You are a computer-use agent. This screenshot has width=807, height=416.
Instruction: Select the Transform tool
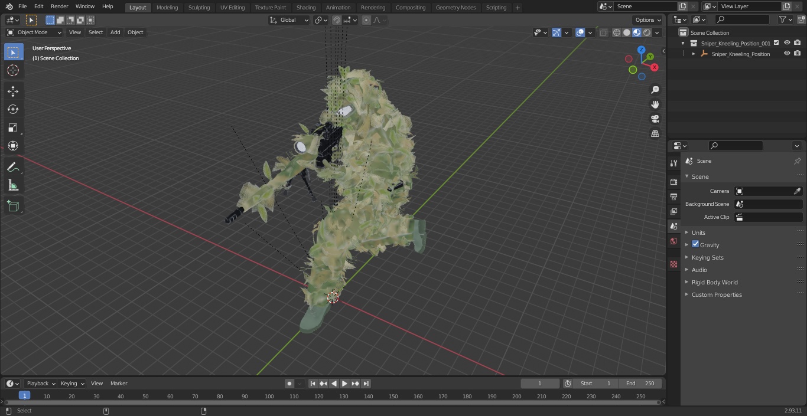tap(13, 146)
